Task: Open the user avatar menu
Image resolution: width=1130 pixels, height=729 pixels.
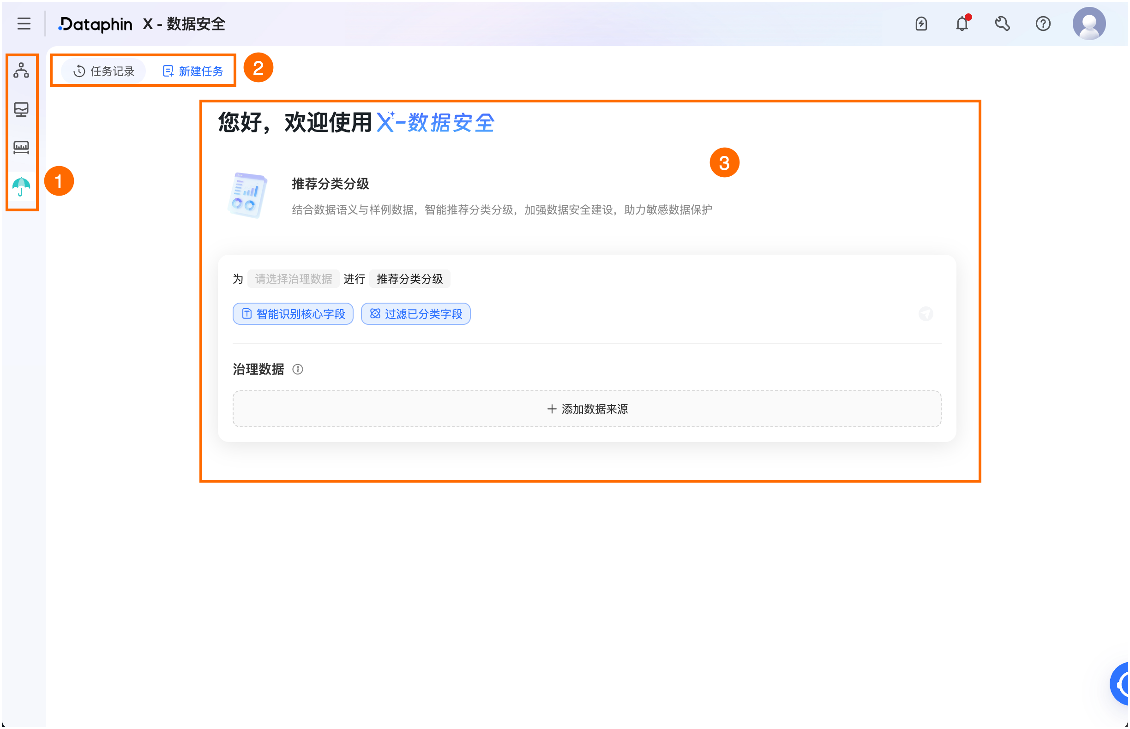Action: click(1090, 24)
